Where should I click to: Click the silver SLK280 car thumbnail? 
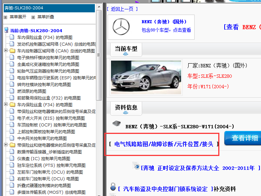click(146, 77)
